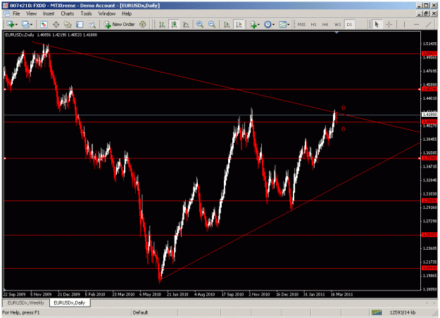The width and height of the screenshot is (440, 318).
Task: Open the Market Watch window icon
Action: pos(44,25)
